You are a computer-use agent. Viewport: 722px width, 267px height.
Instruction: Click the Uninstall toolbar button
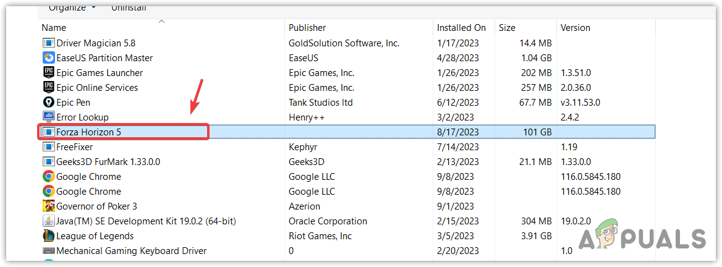pos(130,7)
